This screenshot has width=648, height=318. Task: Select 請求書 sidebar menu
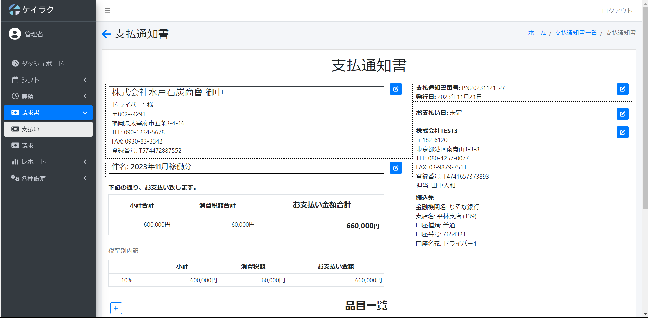(48, 113)
